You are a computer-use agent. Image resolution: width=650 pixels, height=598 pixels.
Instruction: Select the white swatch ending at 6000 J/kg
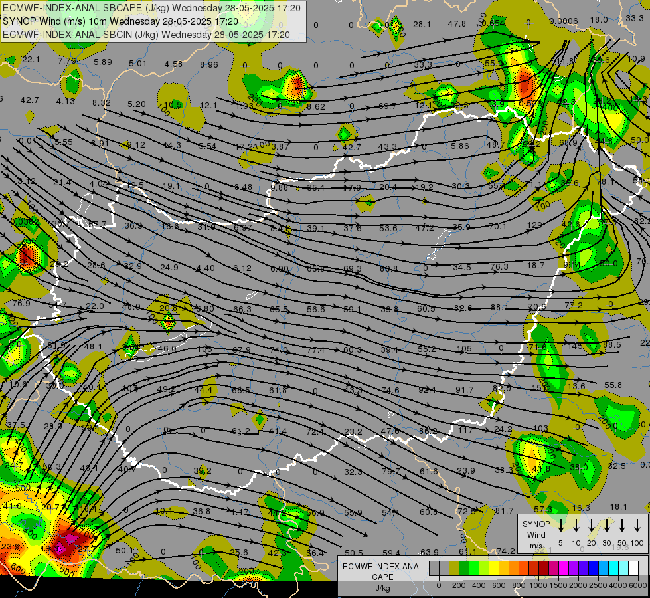click(x=633, y=568)
